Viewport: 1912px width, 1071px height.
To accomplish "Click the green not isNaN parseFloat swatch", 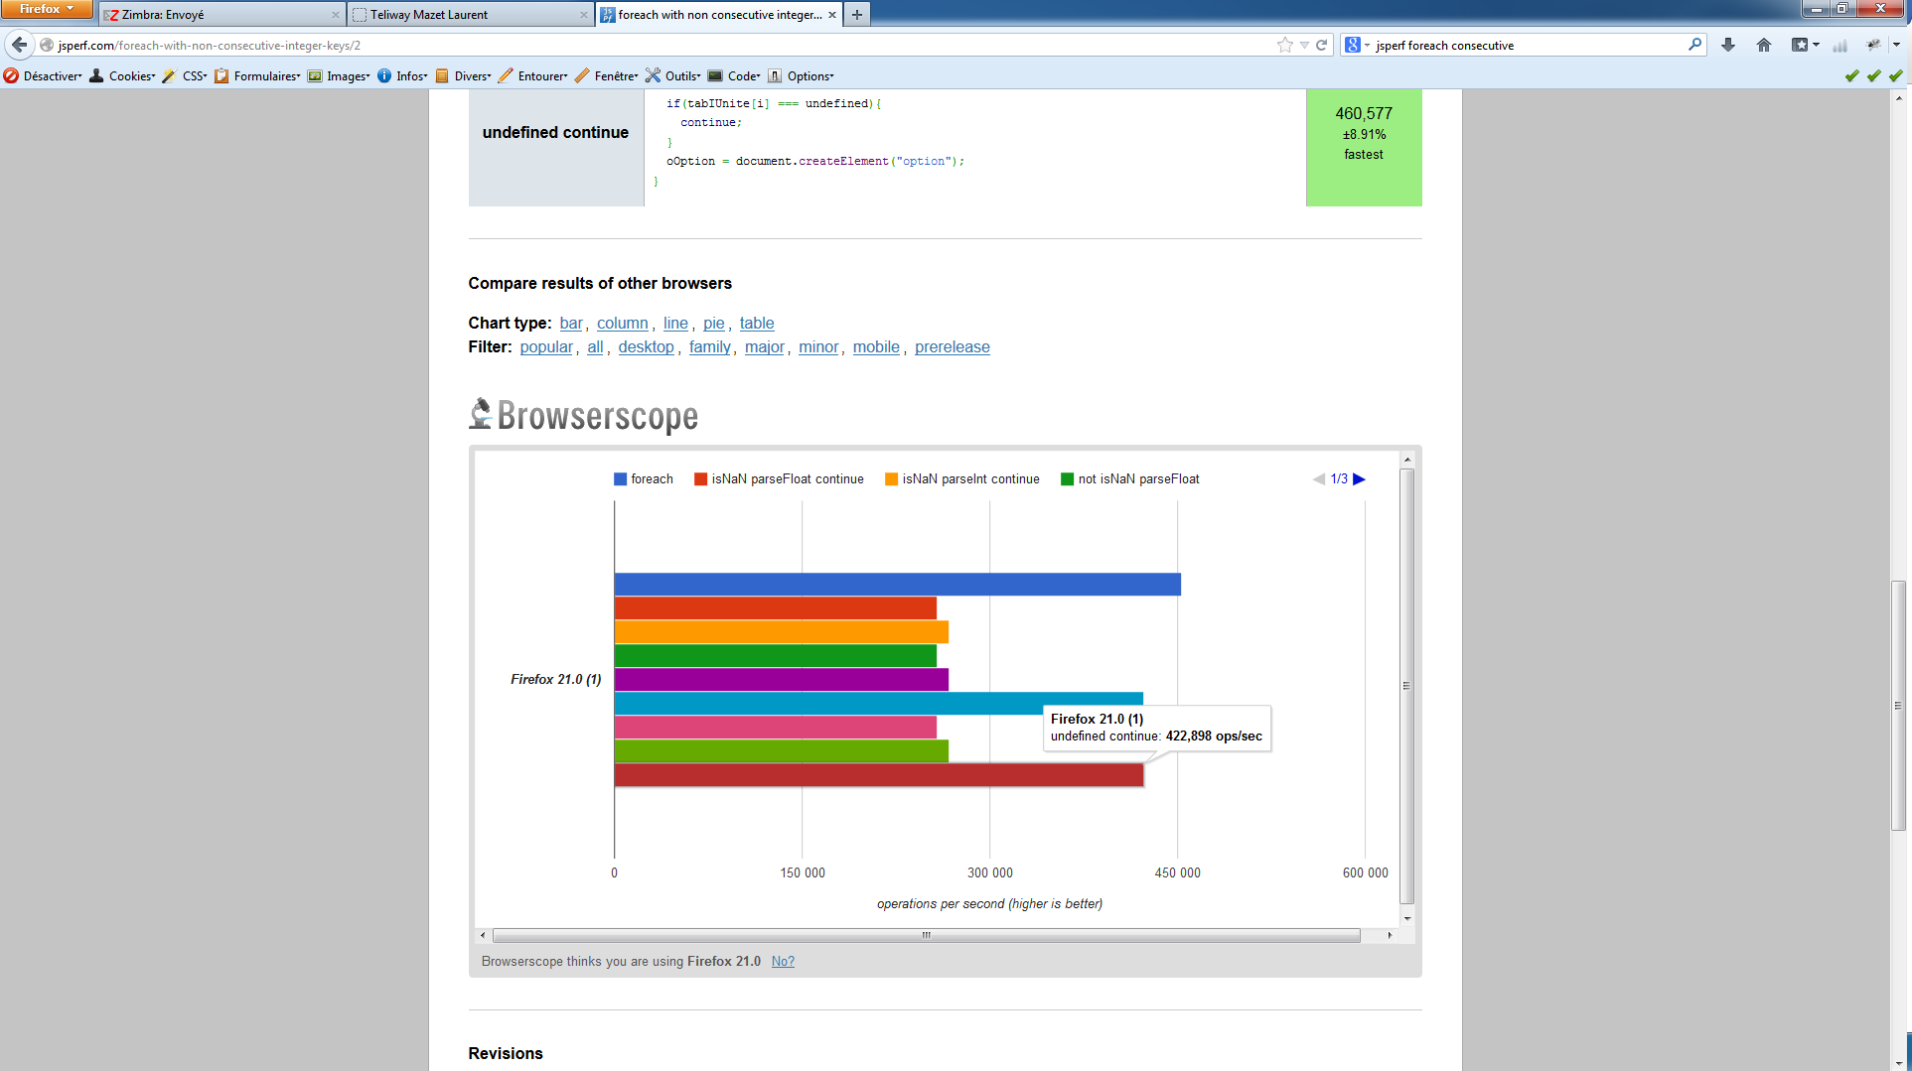I will [x=1067, y=479].
